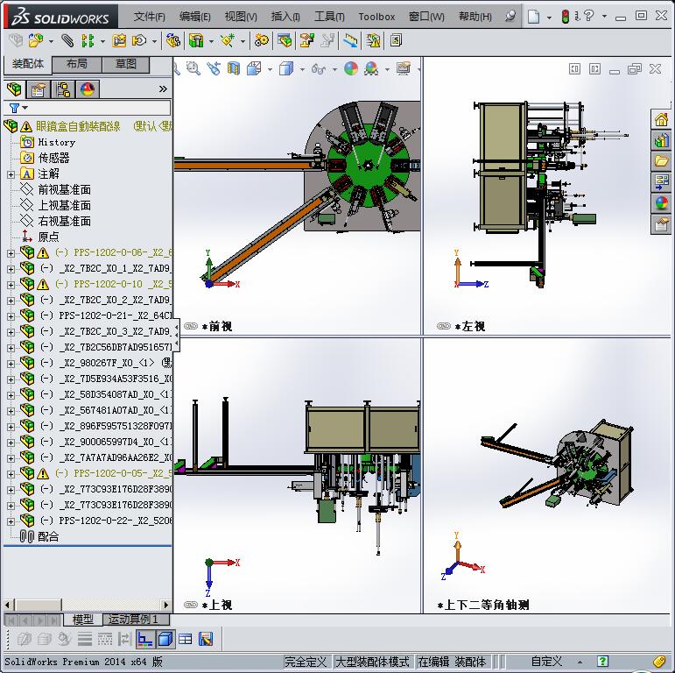Switch to the 运动算例 1 tab

coord(134,620)
